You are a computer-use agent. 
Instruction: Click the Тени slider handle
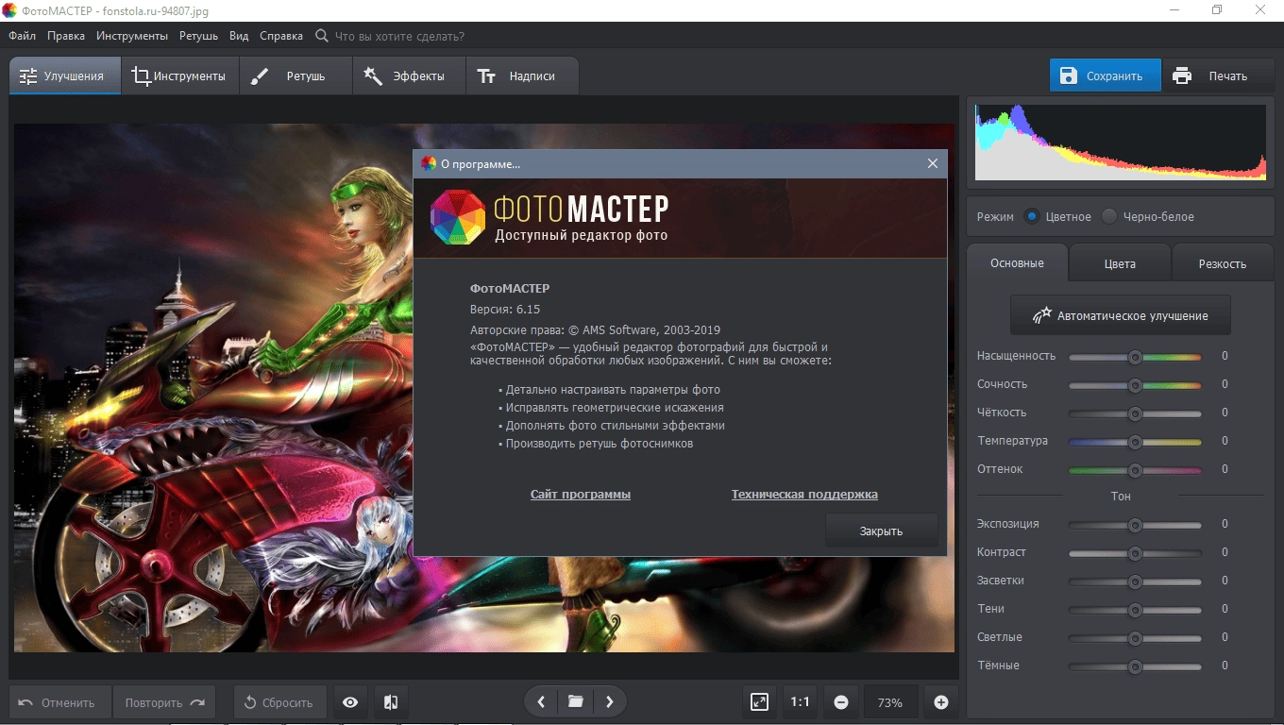pyautogui.click(x=1135, y=610)
